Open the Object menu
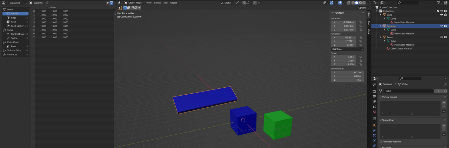This screenshot has width=449, height=148. [x=174, y=3]
